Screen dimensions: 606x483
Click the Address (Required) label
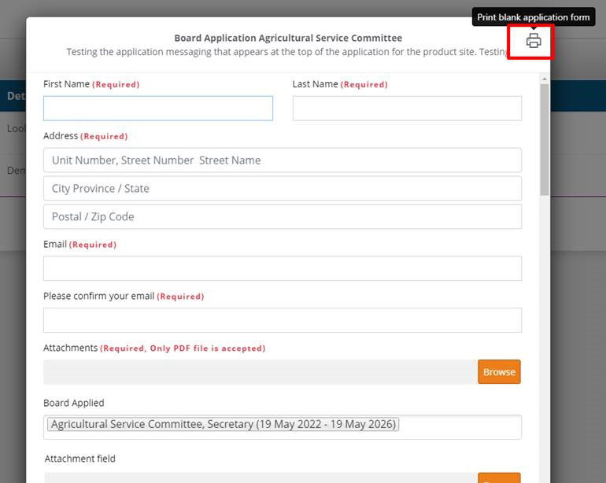coord(86,136)
